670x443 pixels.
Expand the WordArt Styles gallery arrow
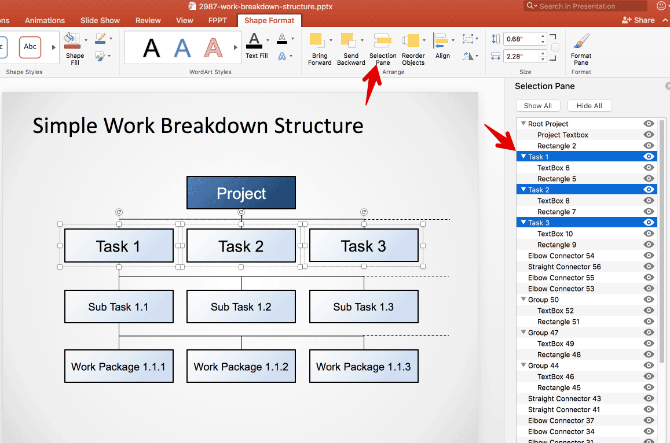(236, 47)
